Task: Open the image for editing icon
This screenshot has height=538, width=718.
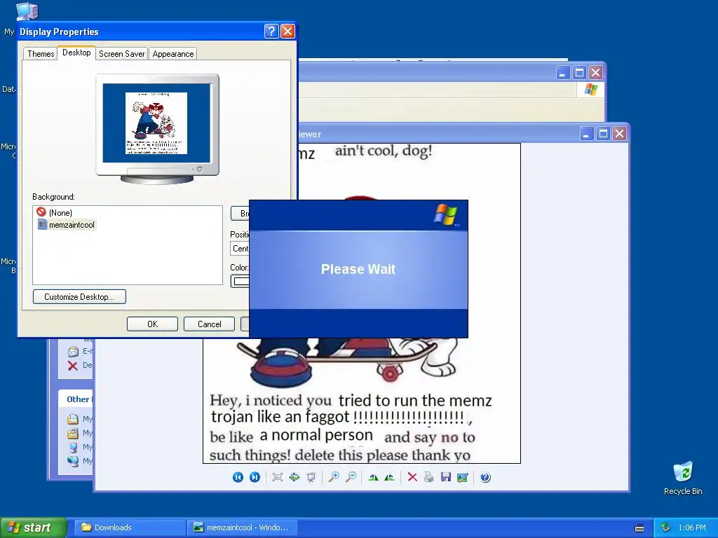Action: 463,477
